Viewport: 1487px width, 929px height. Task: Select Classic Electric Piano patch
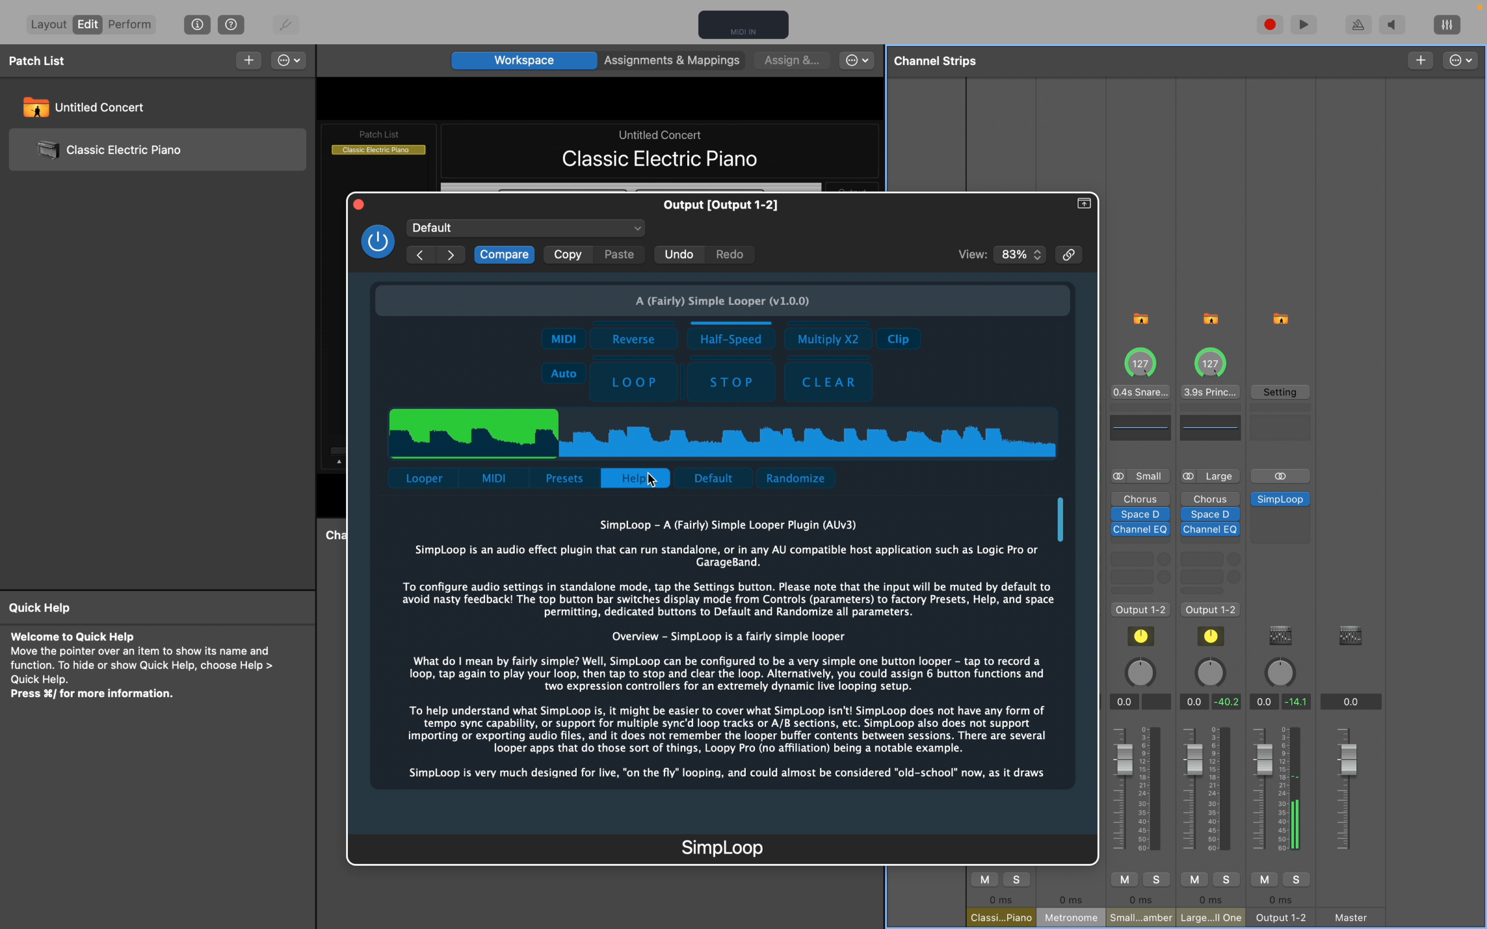(x=157, y=150)
